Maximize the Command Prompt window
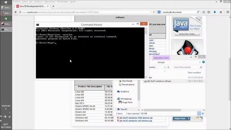The height and width of the screenshot is (130, 231). point(138,24)
